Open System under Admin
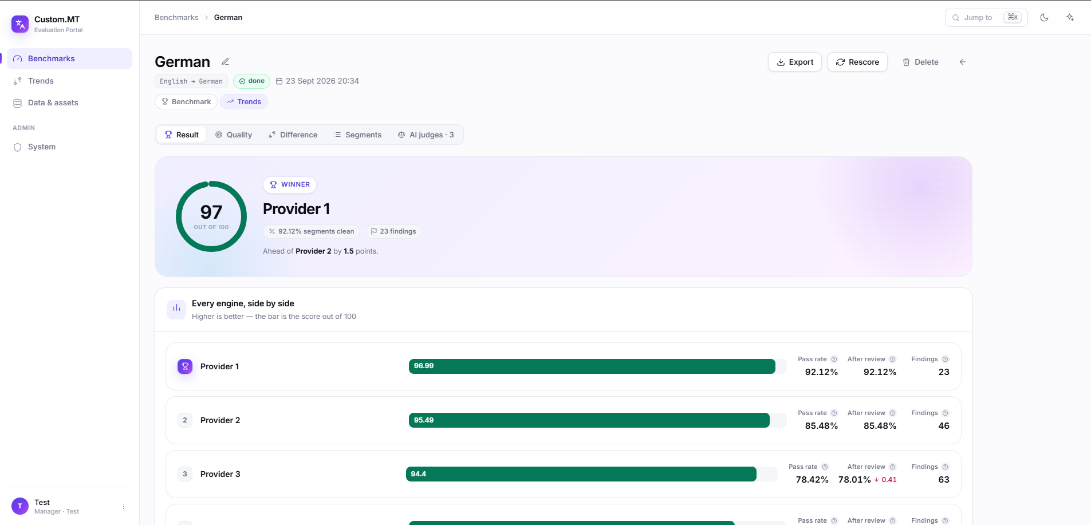This screenshot has height=525, width=1091. 70,147
